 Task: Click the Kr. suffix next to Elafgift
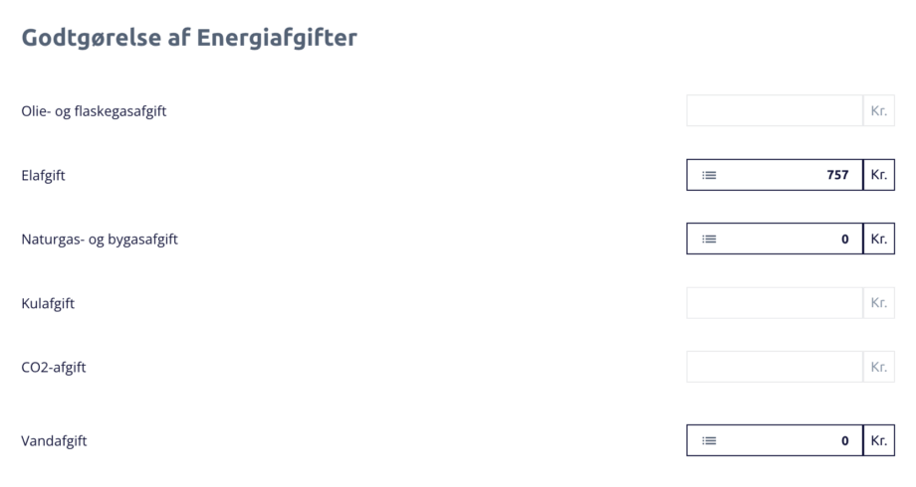tap(879, 175)
